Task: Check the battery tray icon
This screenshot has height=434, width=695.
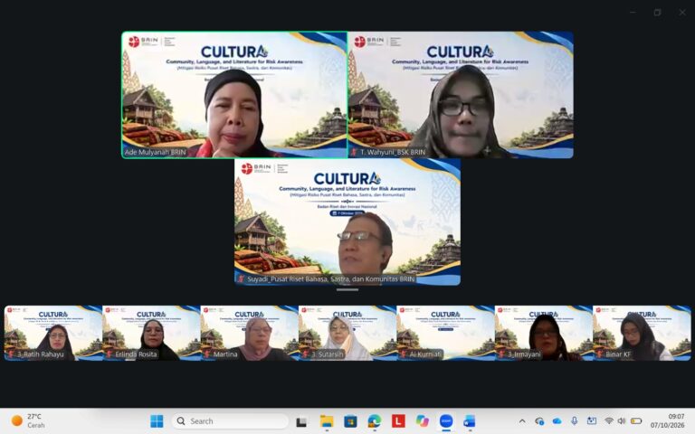Action: pyautogui.click(x=636, y=421)
